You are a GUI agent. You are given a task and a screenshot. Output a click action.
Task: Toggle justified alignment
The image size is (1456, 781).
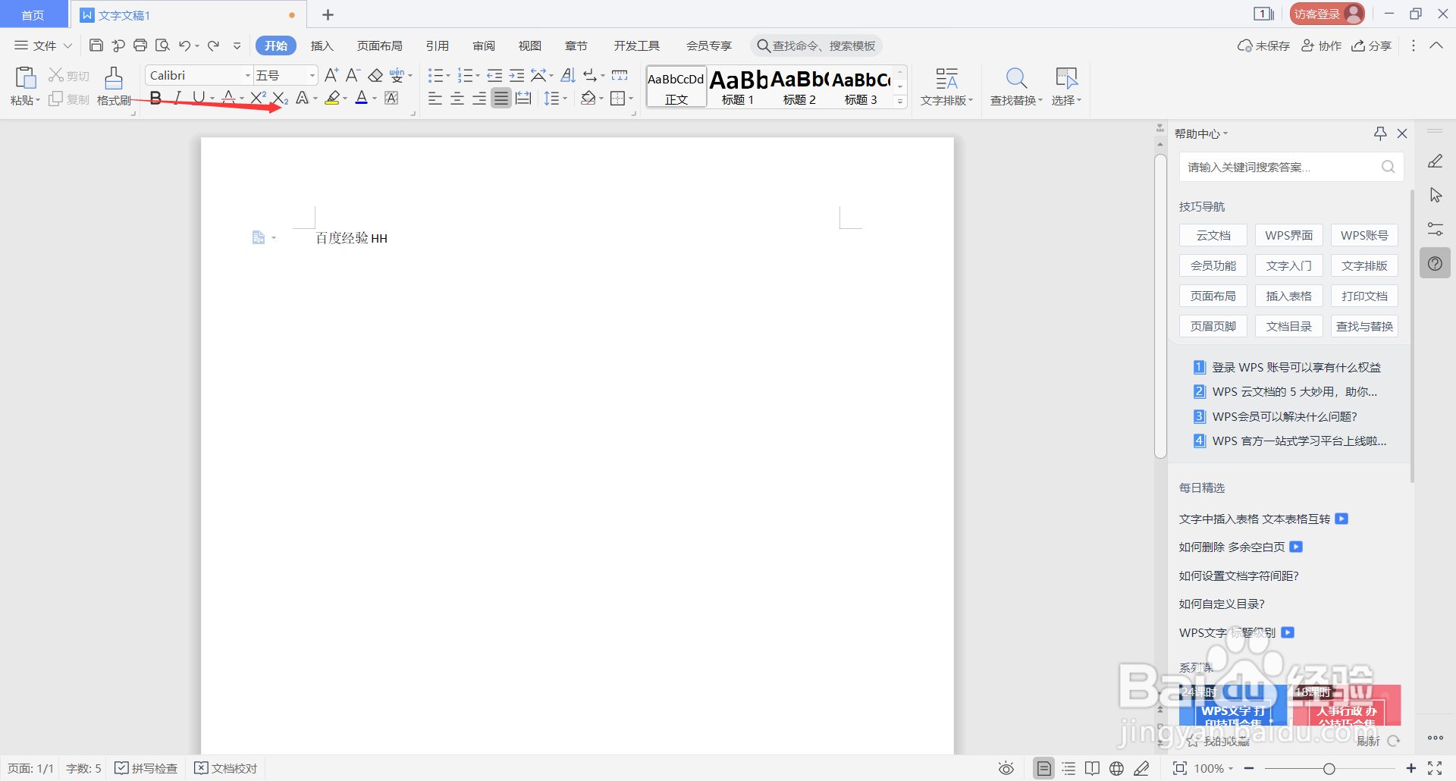(501, 99)
